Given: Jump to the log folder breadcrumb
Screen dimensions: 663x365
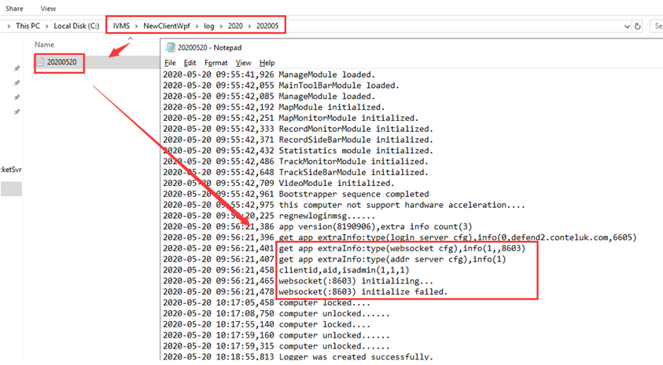Looking at the screenshot, I should pos(209,26).
